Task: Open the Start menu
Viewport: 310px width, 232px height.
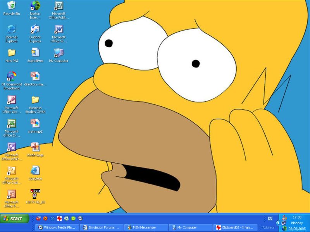Action: pyautogui.click(x=15, y=218)
